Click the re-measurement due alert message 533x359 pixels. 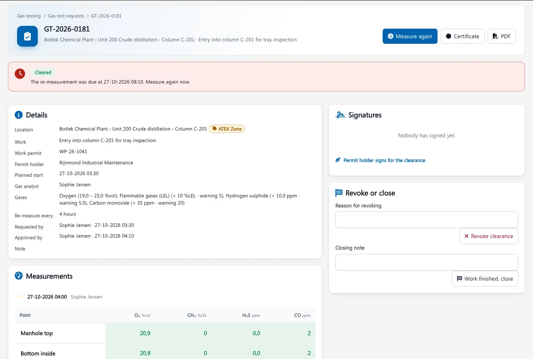pyautogui.click(x=110, y=82)
